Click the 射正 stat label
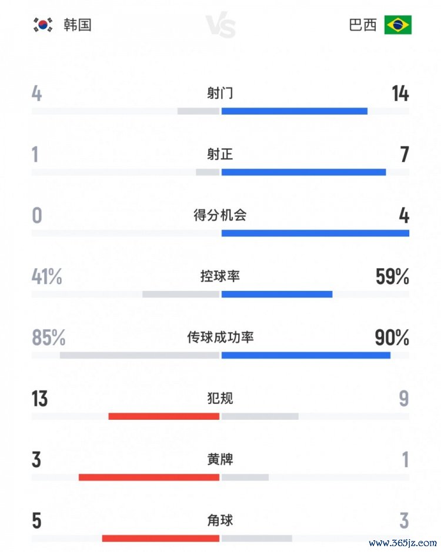The image size is (441, 552). pyautogui.click(x=220, y=155)
